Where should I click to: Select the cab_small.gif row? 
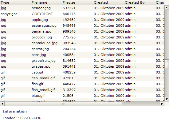point(82,78)
